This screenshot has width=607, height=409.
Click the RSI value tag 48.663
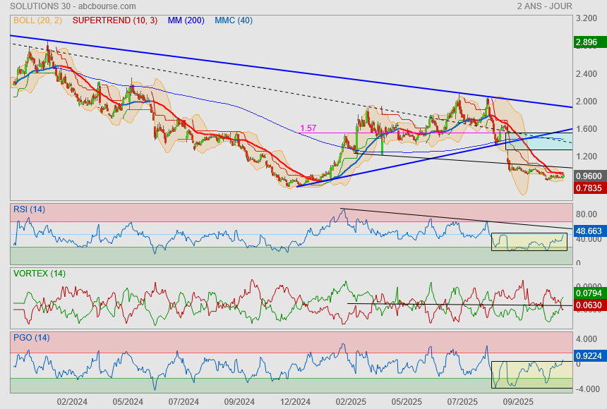(588, 231)
